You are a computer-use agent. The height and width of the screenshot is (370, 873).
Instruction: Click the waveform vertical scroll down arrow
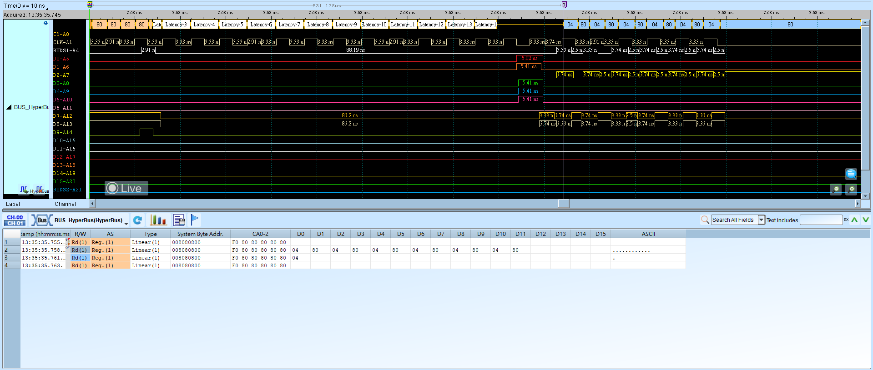[x=865, y=196]
